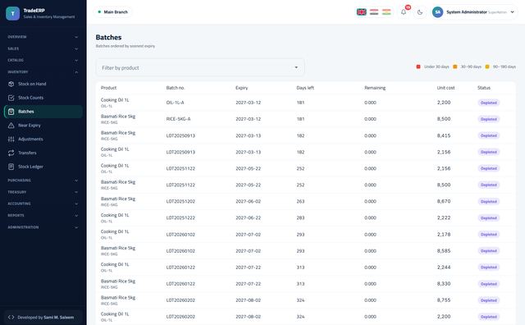Click the Status column header
525x325 pixels.
(484, 88)
